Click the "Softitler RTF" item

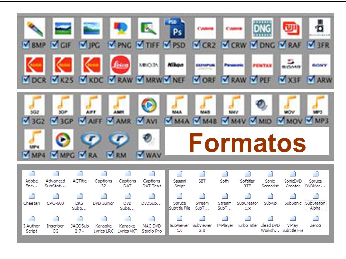(247, 180)
